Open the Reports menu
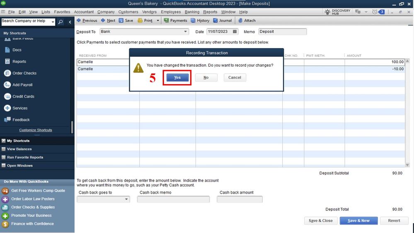The width and height of the screenshot is (414, 233). coord(210,12)
